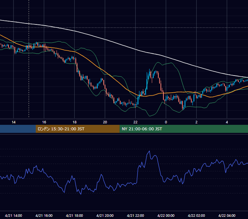Click the 4/22 04:00 label on oscillator axis

tap(227, 215)
